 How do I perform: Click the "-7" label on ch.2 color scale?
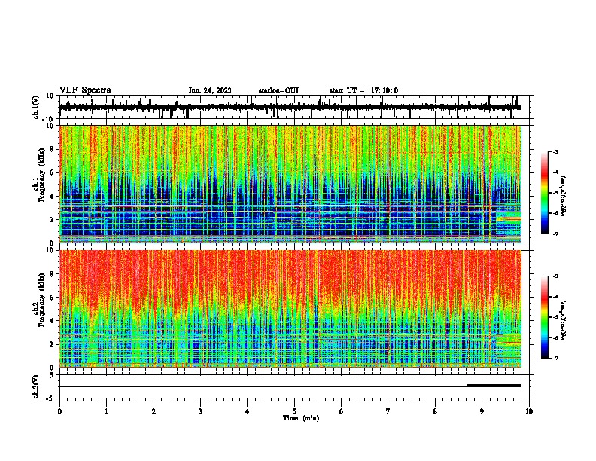[555, 358]
